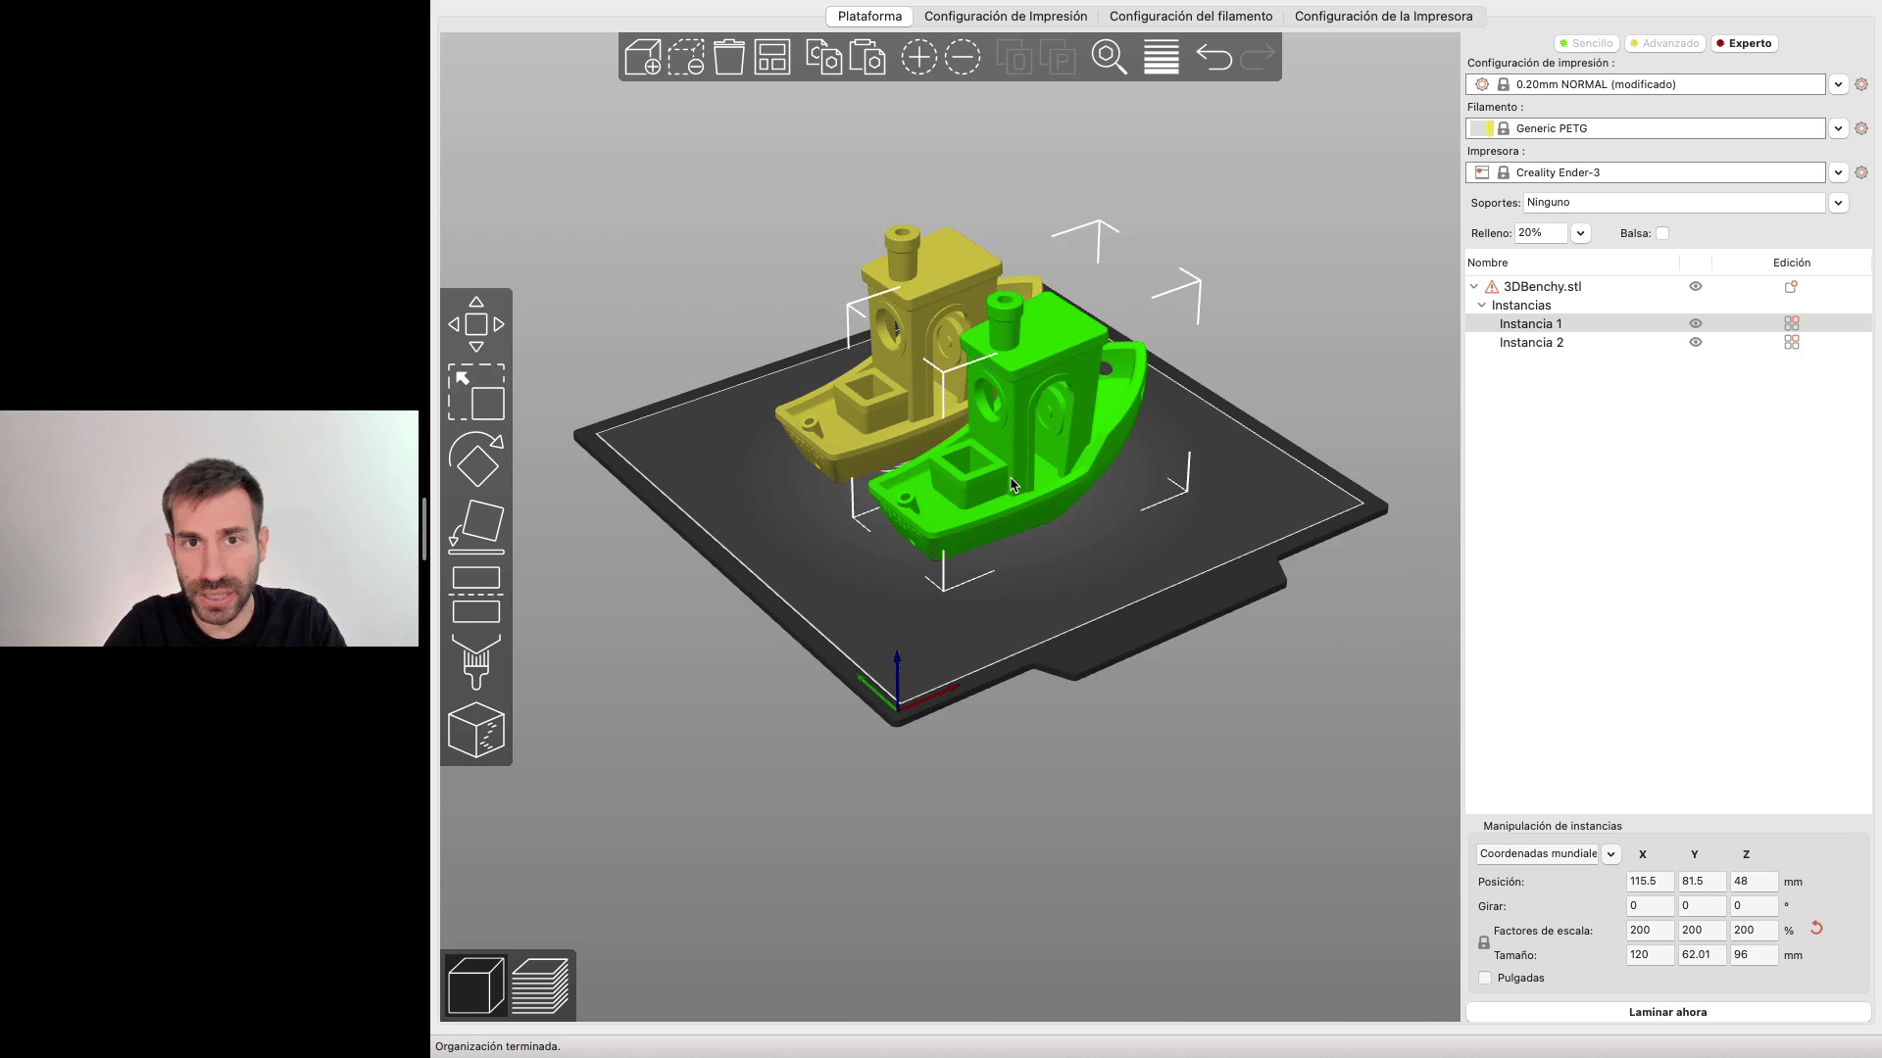The image size is (1882, 1058).
Task: Open the Filamento preset dropdown arrow
Action: pyautogui.click(x=1838, y=128)
